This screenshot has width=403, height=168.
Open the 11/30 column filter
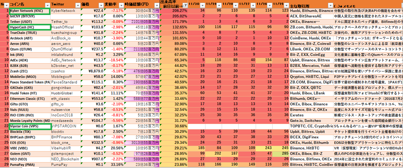pyautogui.click(x=203, y=5)
